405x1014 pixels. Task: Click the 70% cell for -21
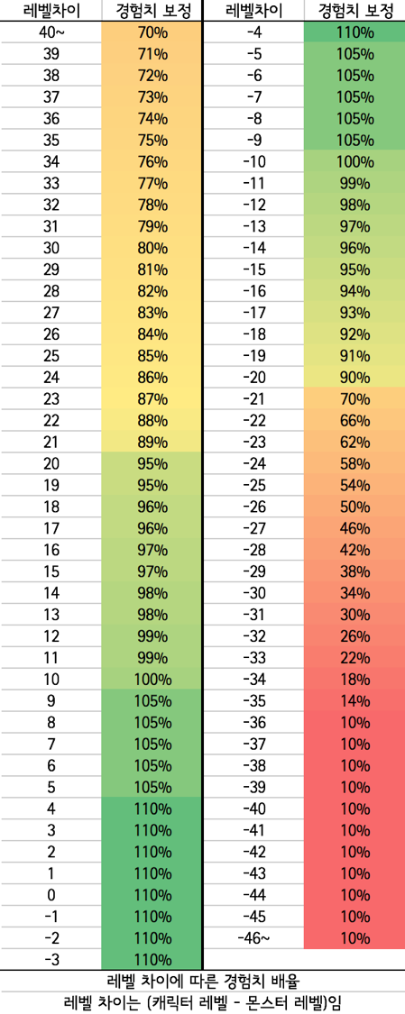[x=356, y=398]
